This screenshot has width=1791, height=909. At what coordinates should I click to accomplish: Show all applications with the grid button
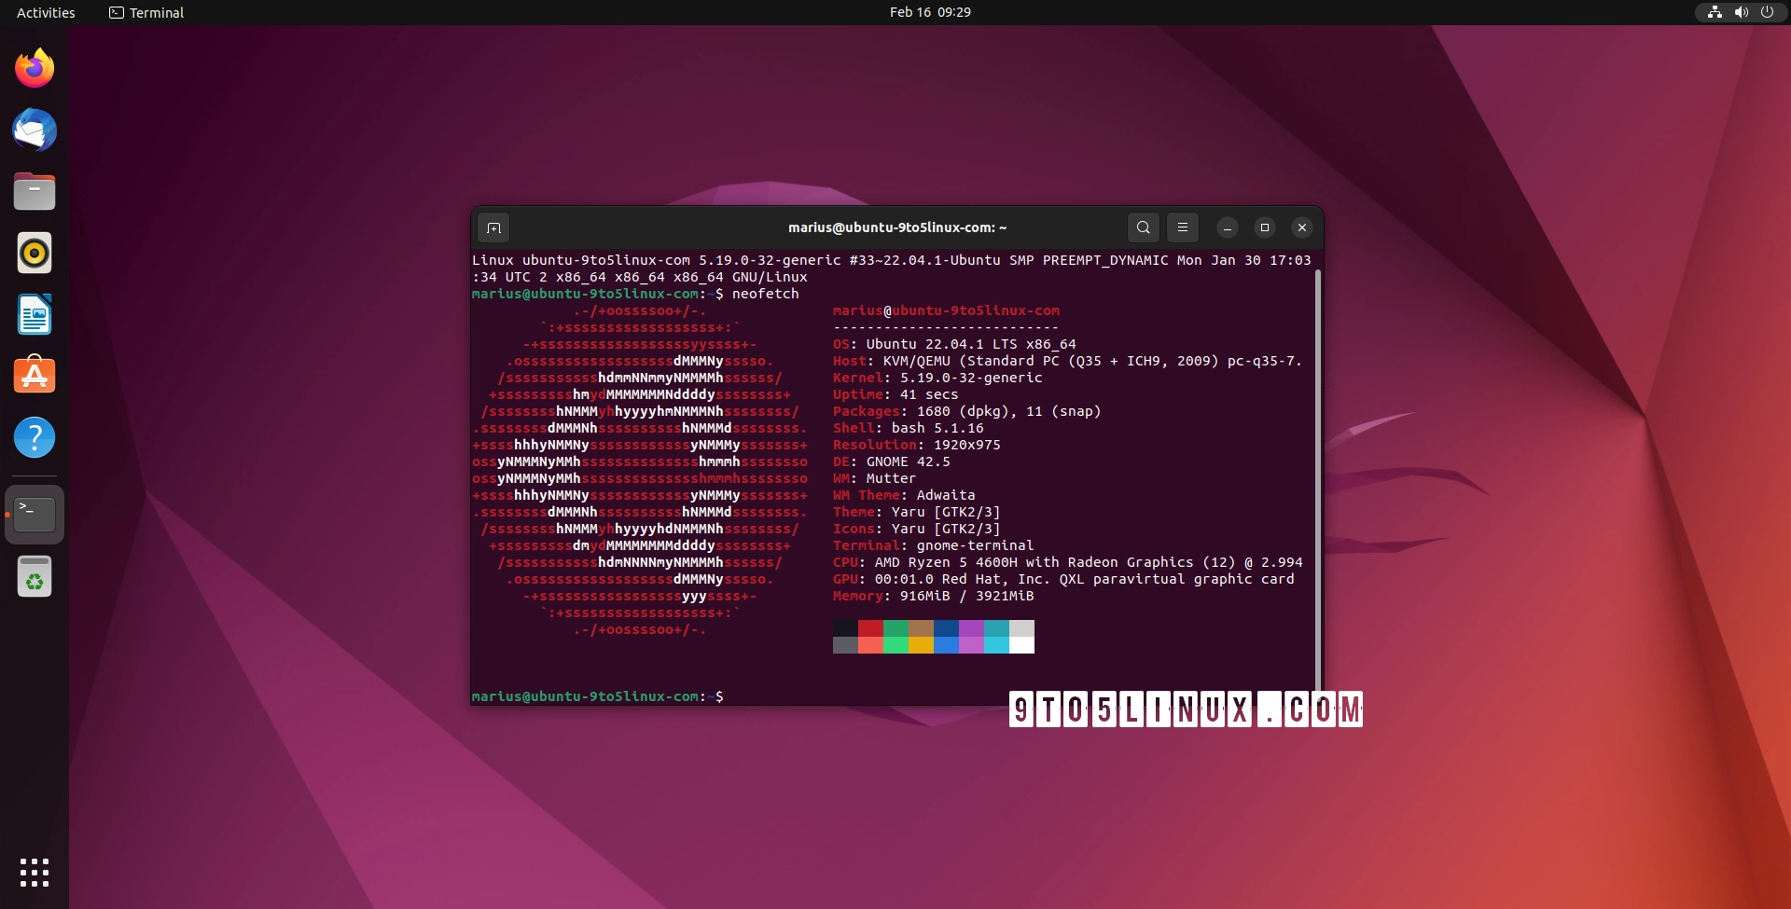(35, 873)
